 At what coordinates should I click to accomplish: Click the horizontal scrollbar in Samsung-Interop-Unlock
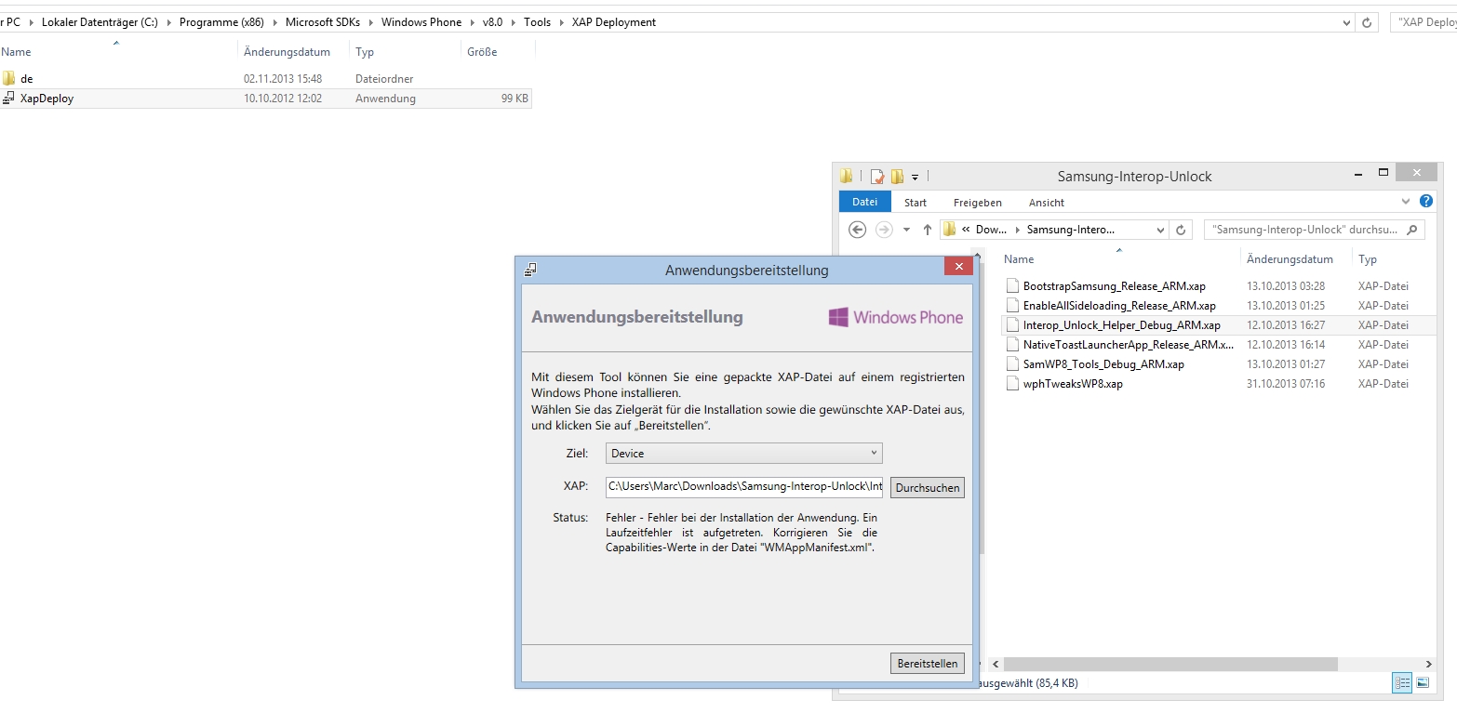tap(1170, 664)
